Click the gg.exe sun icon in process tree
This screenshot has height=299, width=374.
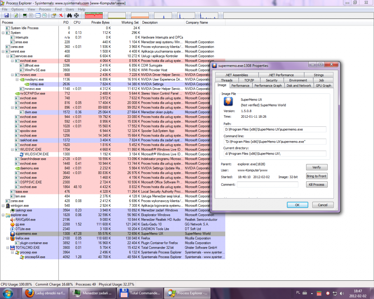click(12, 224)
